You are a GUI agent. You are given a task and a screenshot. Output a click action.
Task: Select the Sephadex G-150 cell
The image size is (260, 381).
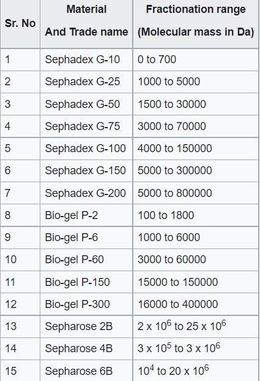(86, 171)
